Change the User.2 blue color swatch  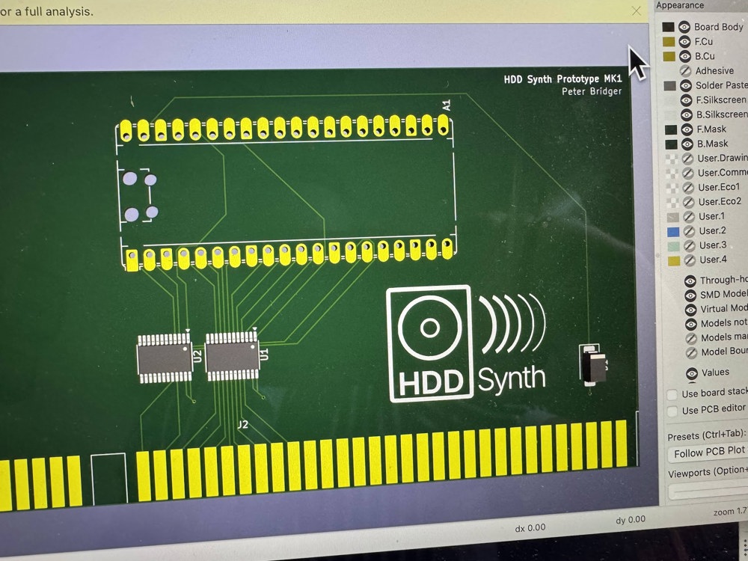click(672, 231)
